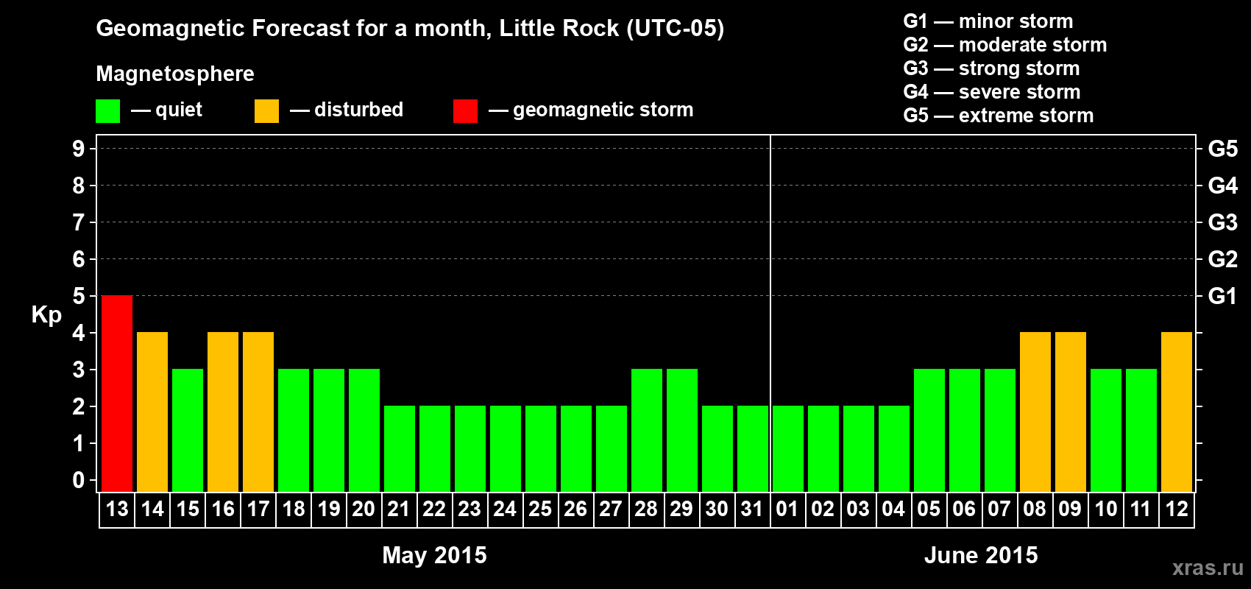Click the 'quiet' legend label

click(179, 110)
